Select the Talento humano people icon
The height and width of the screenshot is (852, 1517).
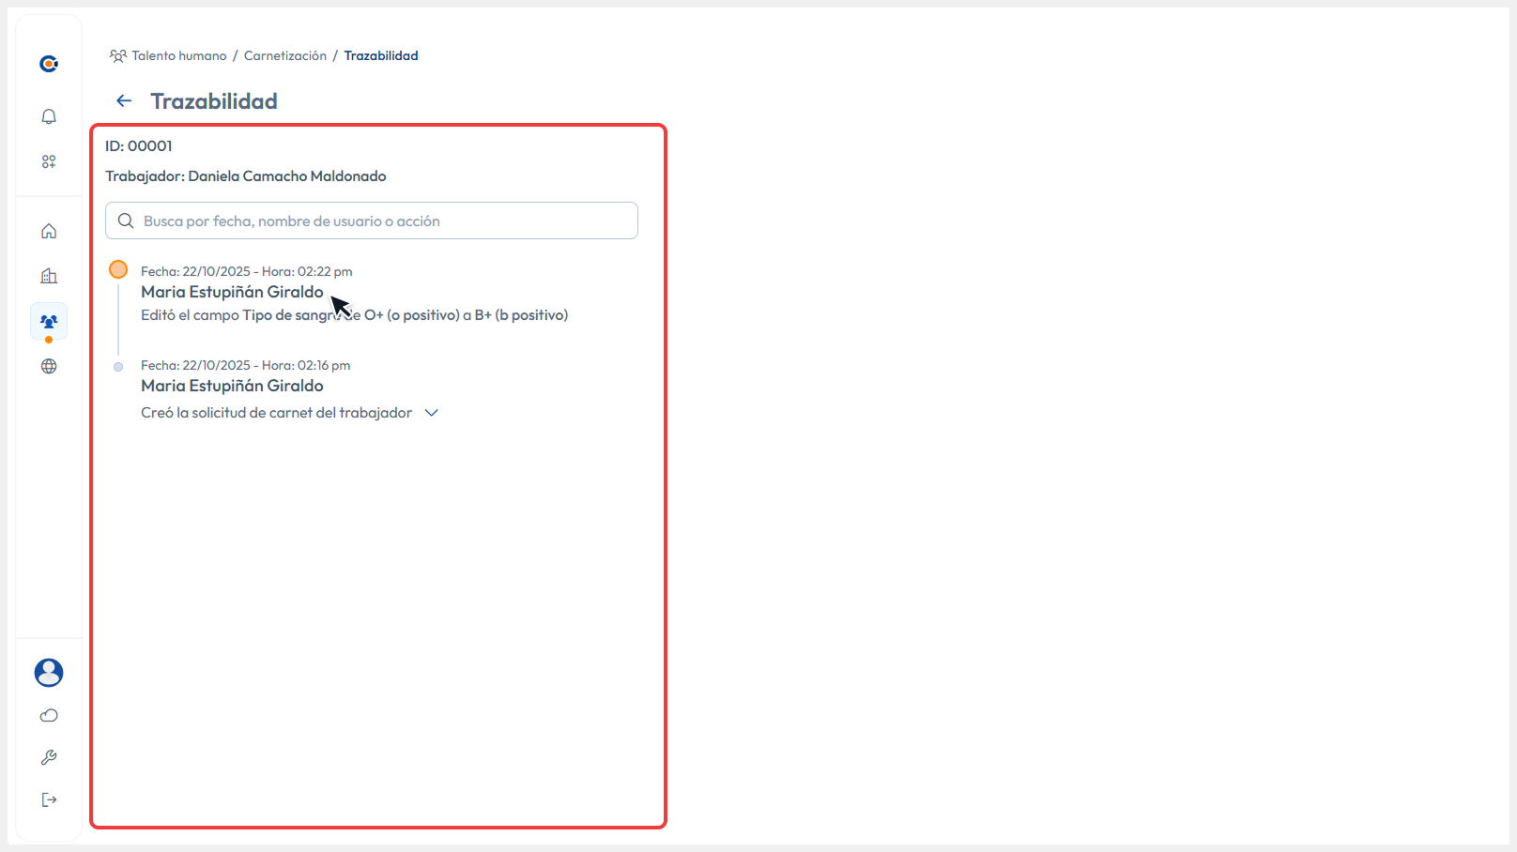point(48,320)
